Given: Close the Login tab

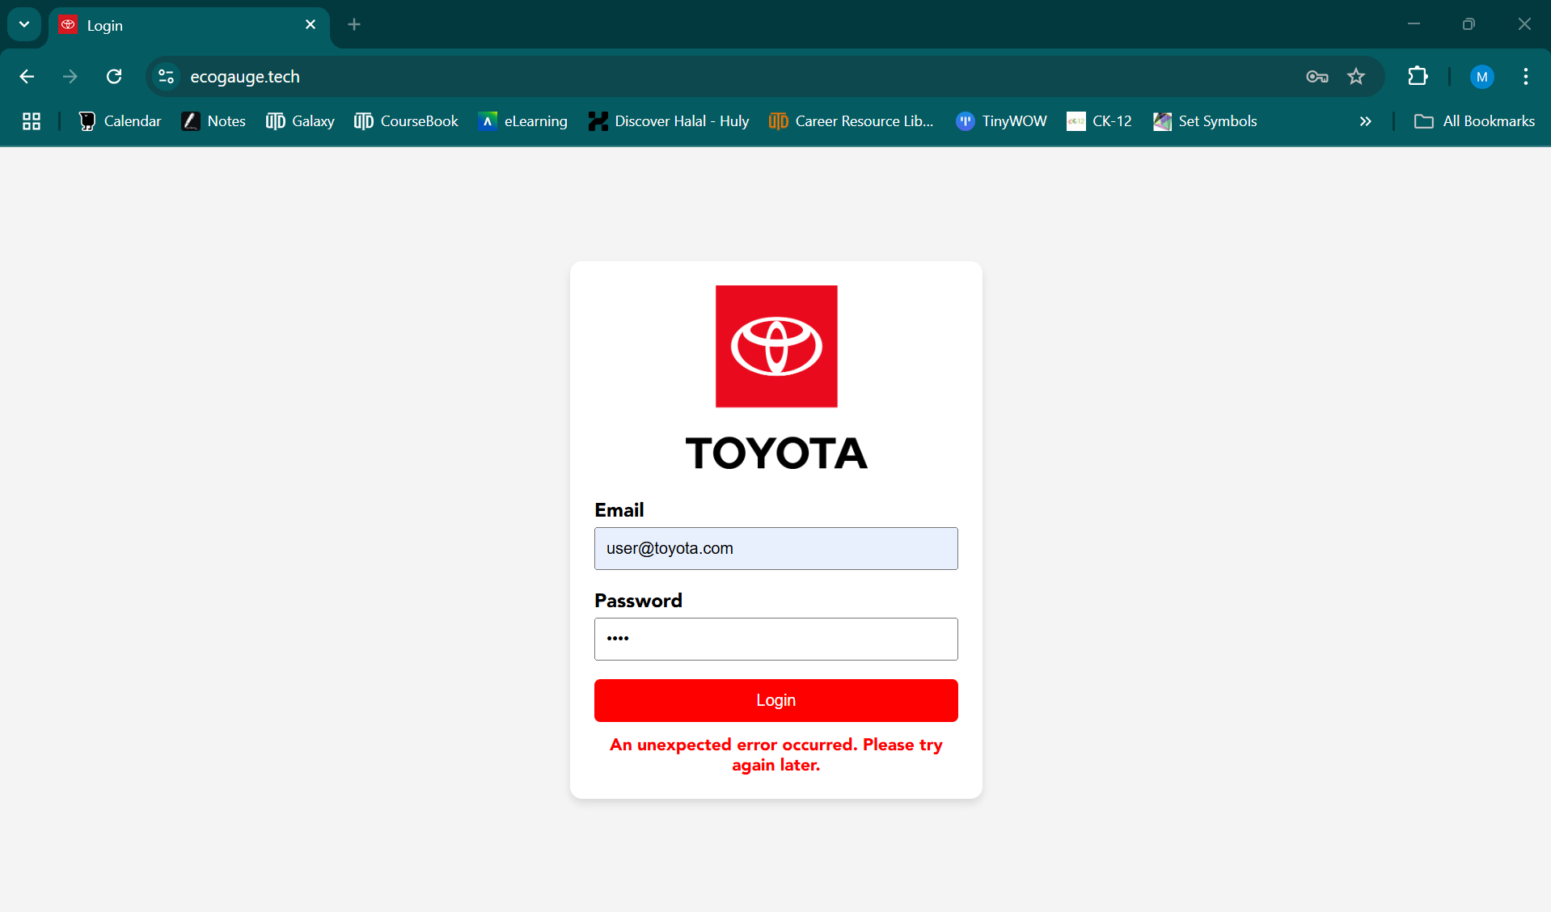Looking at the screenshot, I should pos(311,25).
